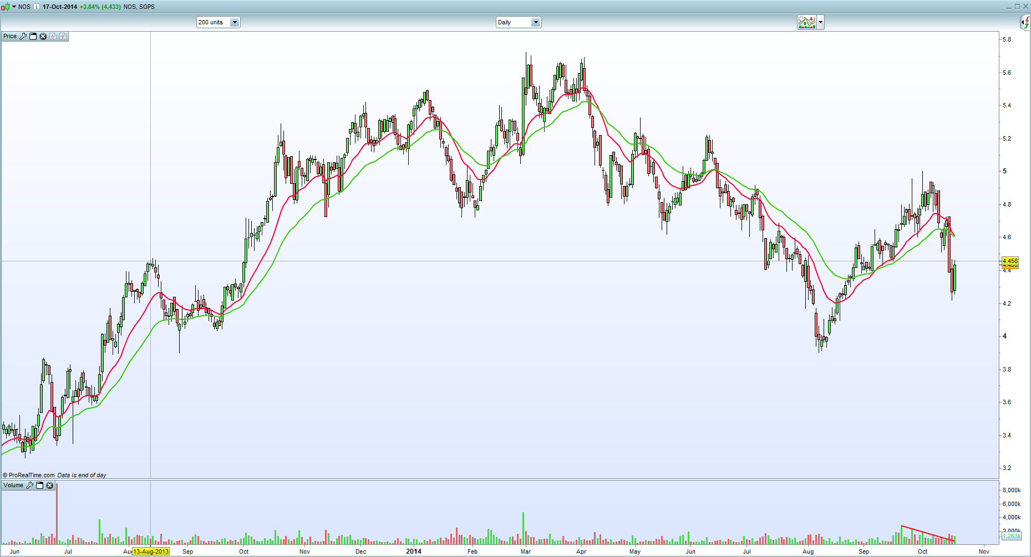Click the +3.84% (4.433) change text

pos(100,7)
